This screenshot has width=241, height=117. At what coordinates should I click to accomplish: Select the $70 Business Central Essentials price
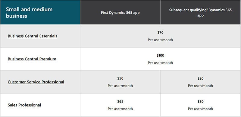click(160, 33)
